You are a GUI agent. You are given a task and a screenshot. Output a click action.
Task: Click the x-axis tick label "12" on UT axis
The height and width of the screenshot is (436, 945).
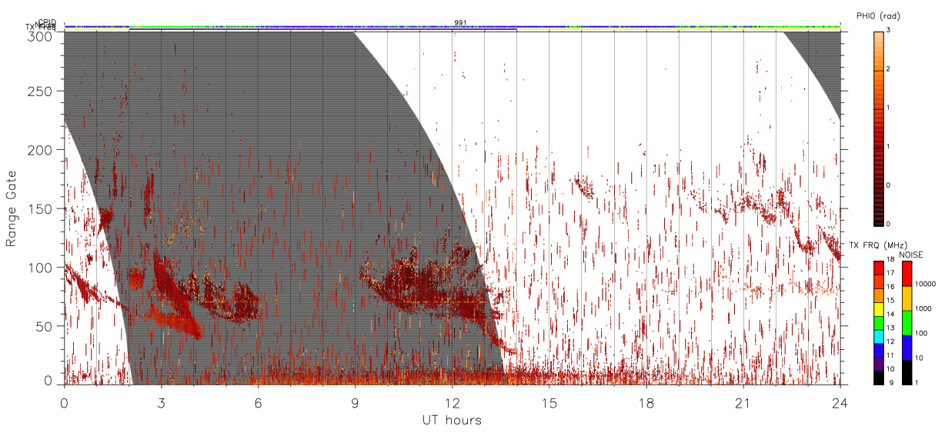[452, 403]
